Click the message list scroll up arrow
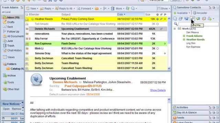220x123 pixels. (x=169, y=18)
